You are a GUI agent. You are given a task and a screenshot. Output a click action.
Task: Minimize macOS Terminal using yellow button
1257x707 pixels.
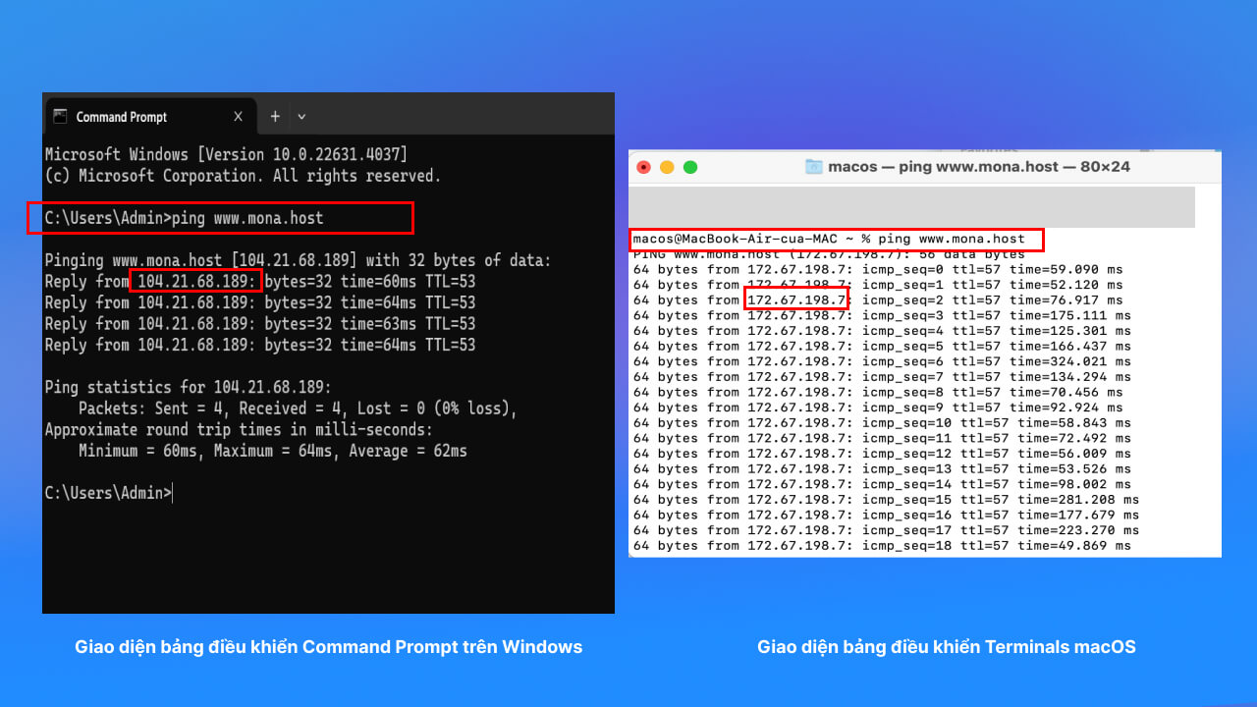pyautogui.click(x=667, y=167)
